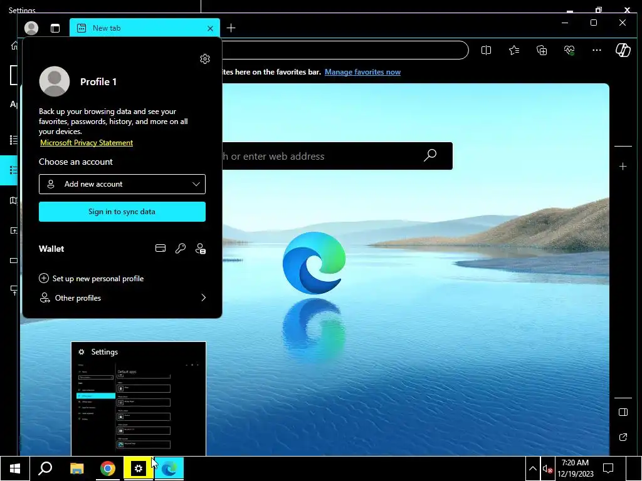Open Windows Start button
Screen dimensions: 642x481
click(15, 468)
